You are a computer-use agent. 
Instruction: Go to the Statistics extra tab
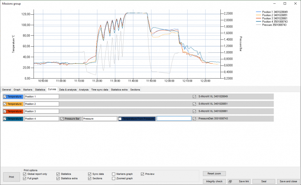click(119, 90)
